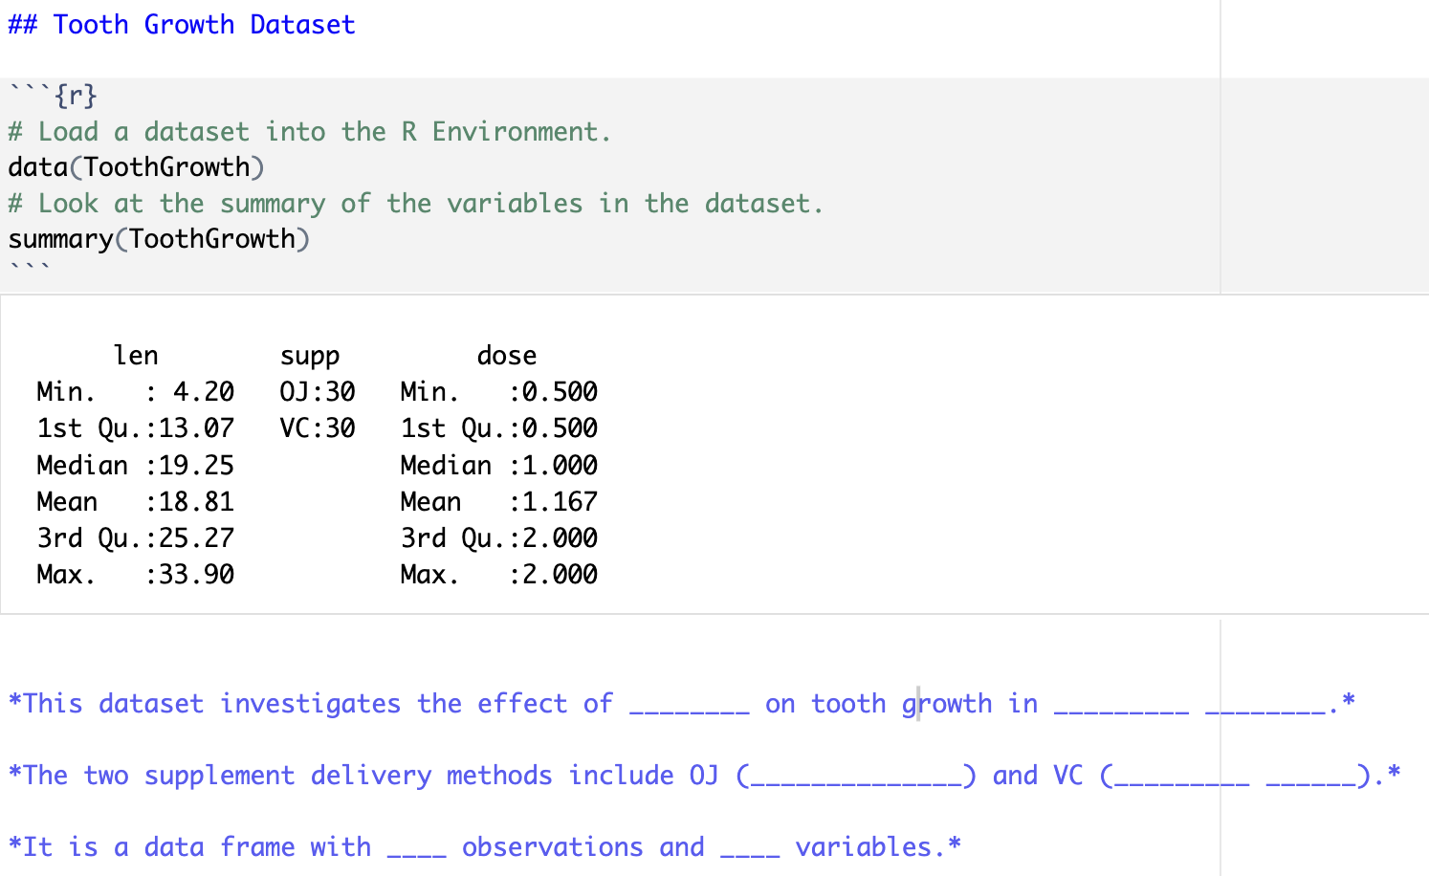1429x876 pixels.
Task: Click the blank inside the OJ parentheses
Action: pos(856,779)
